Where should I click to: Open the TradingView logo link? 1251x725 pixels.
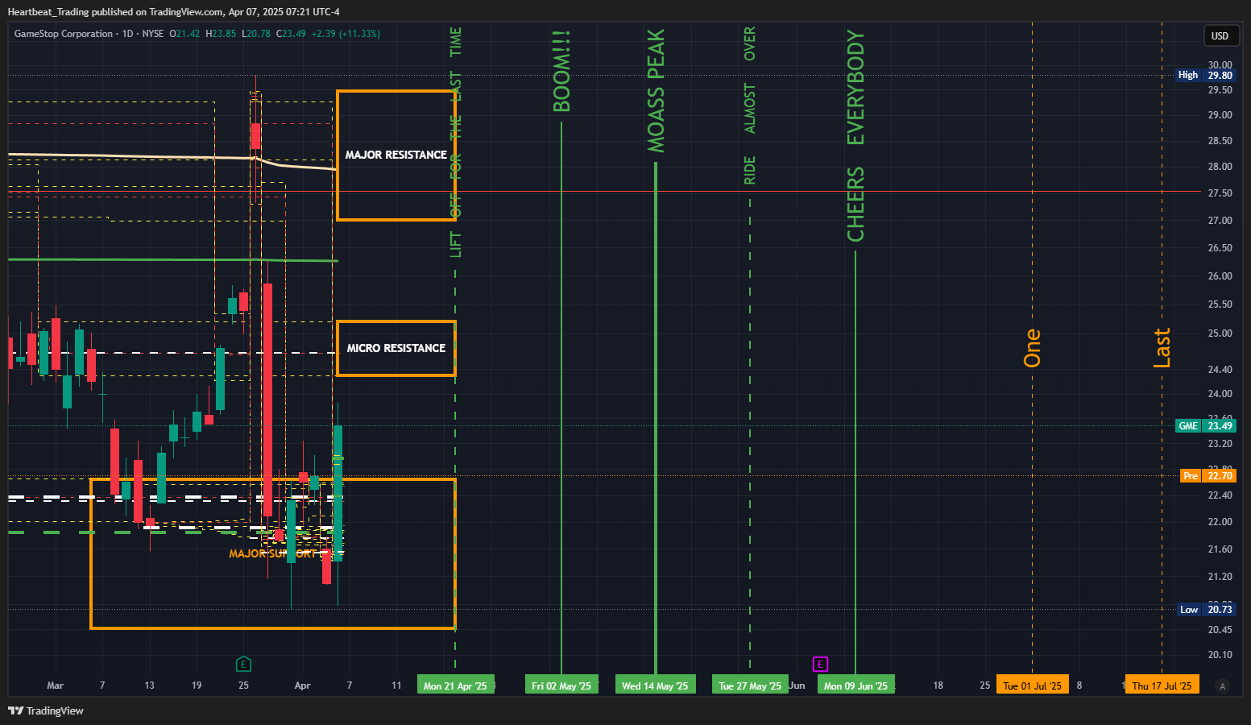click(x=46, y=710)
